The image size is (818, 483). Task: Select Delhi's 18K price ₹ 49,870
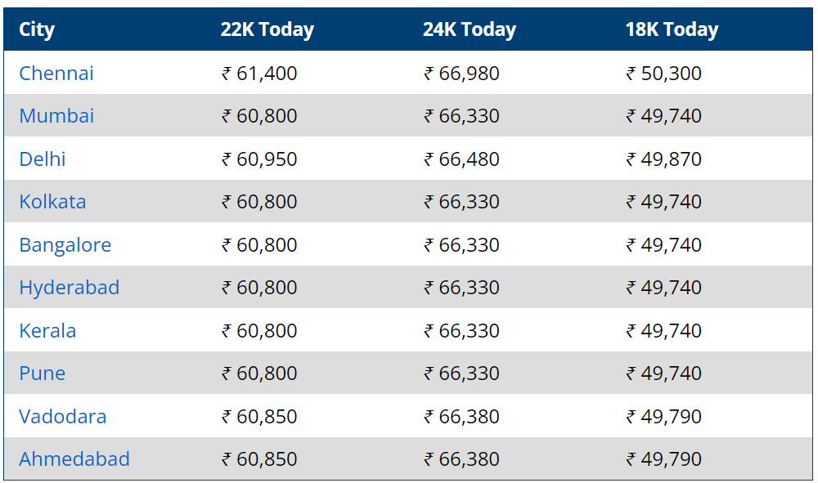663,159
